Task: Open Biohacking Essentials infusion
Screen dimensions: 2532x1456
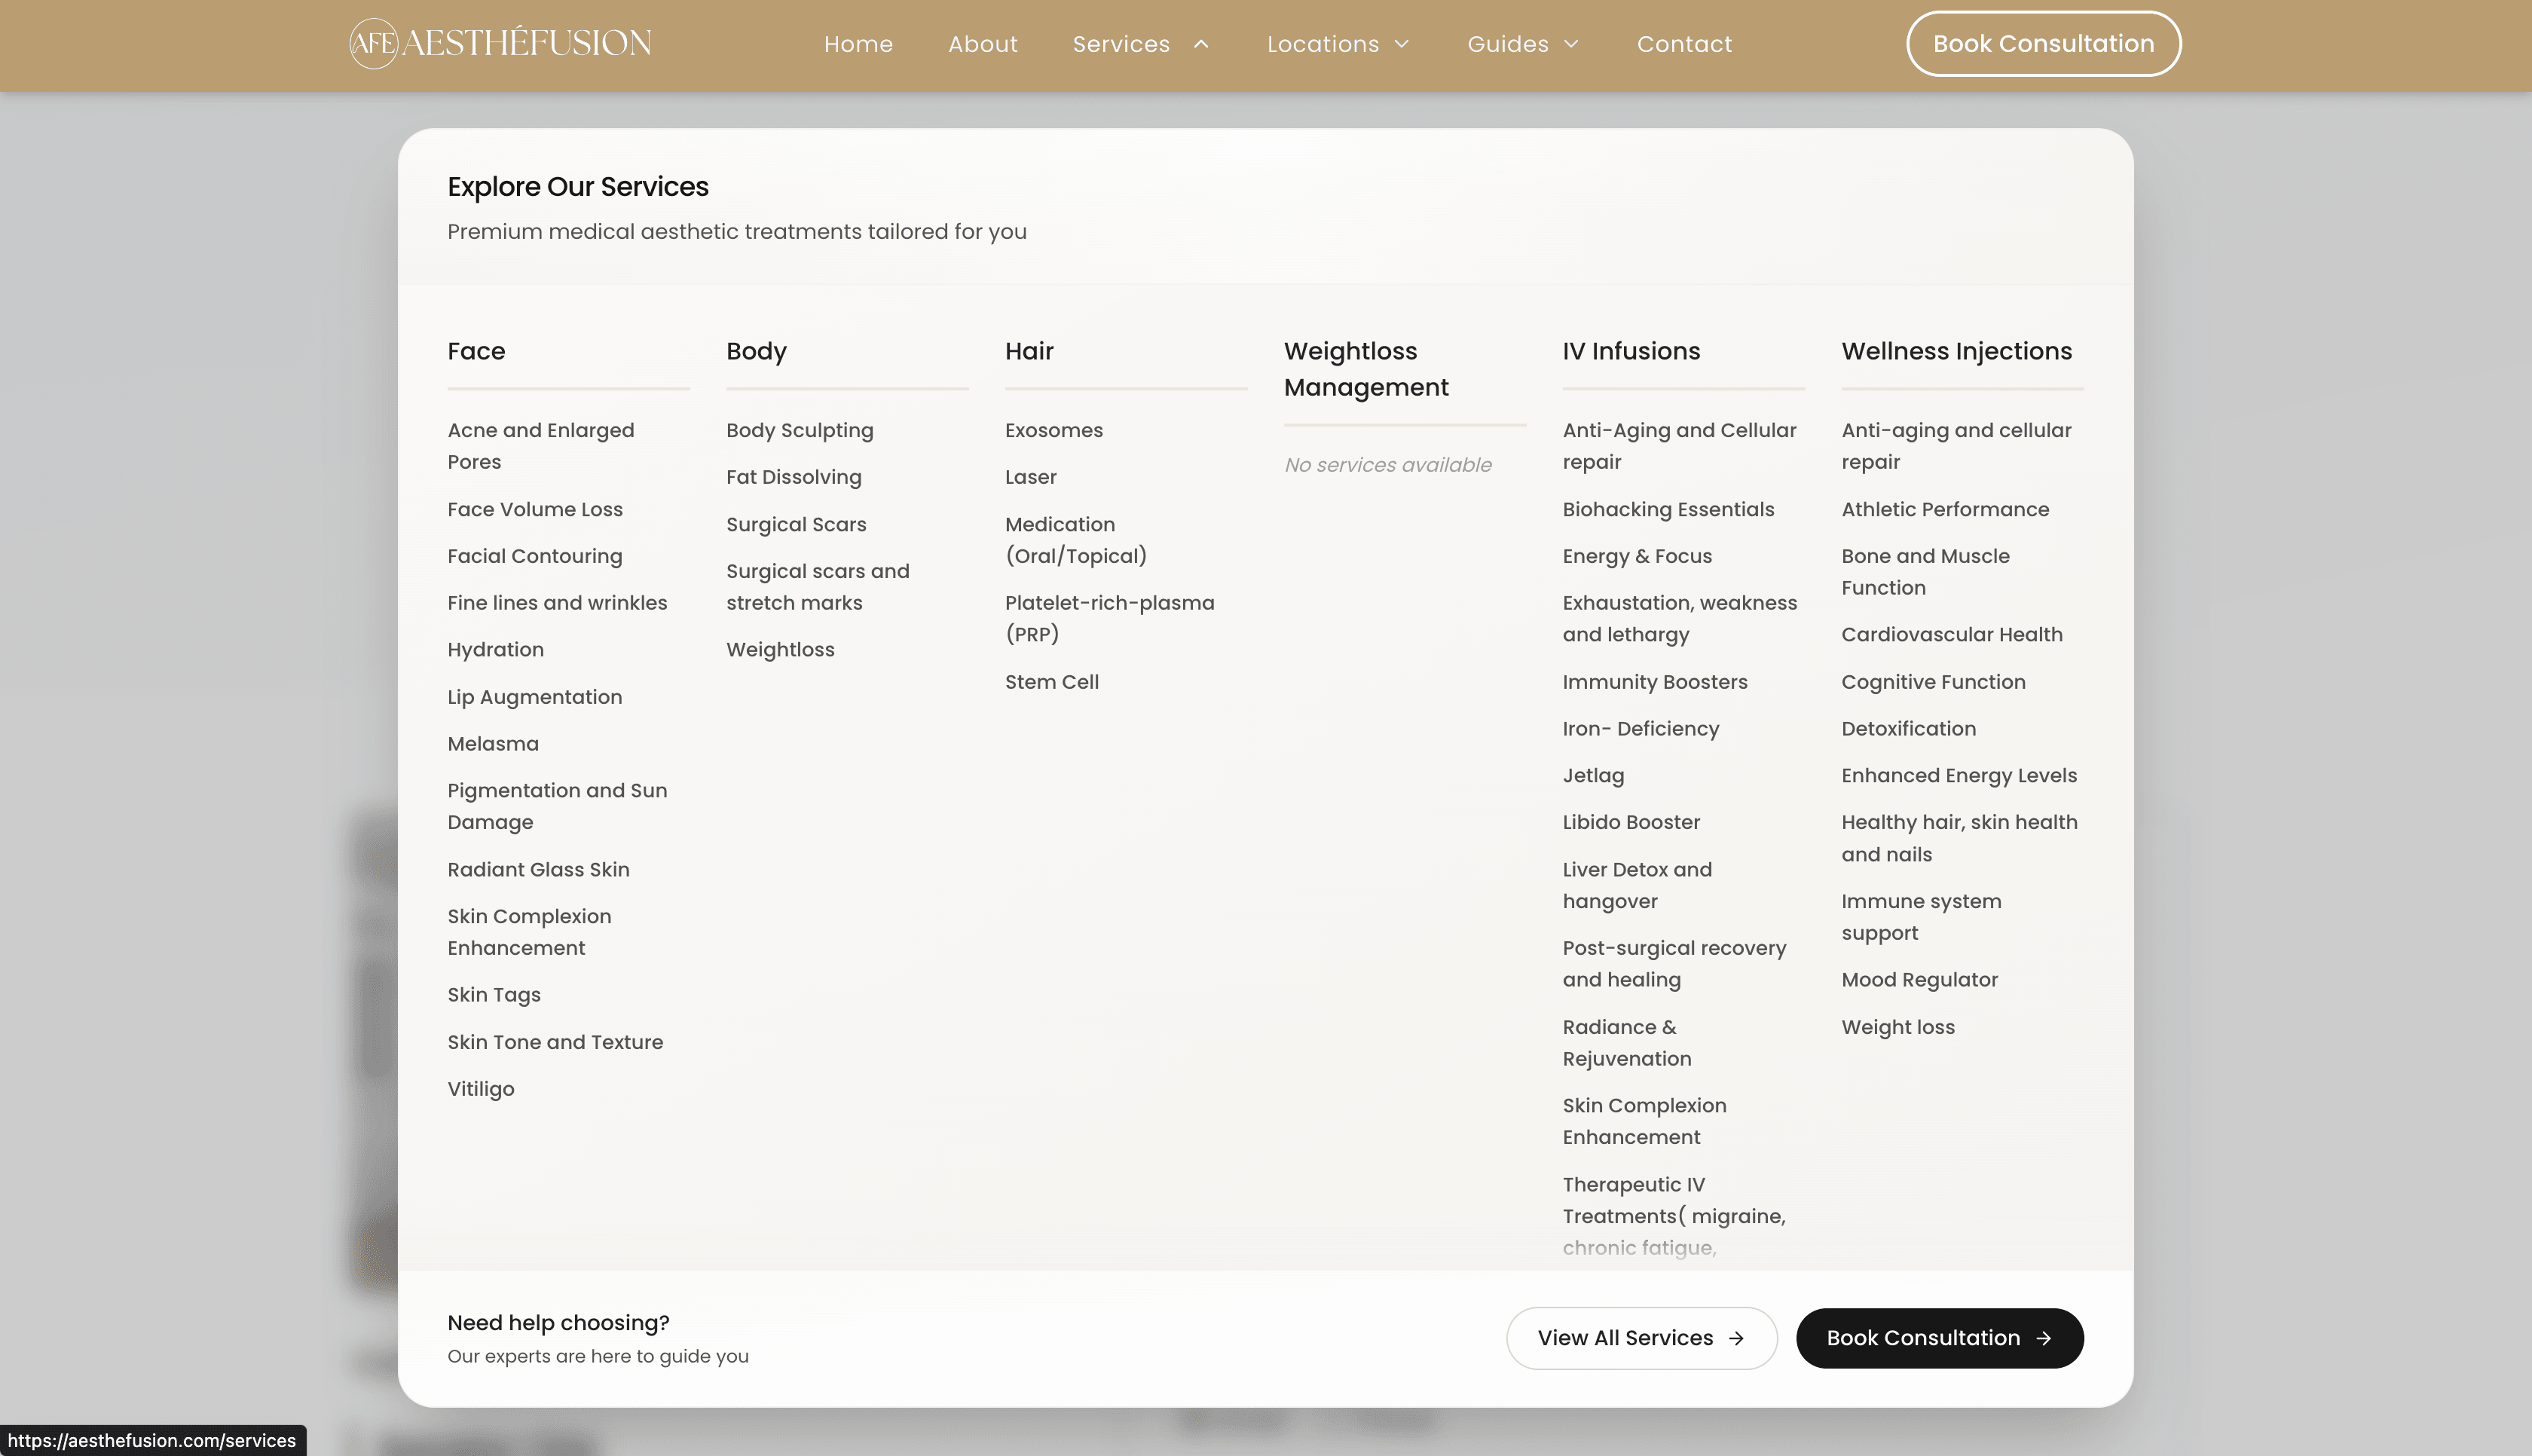Action: (1668, 509)
